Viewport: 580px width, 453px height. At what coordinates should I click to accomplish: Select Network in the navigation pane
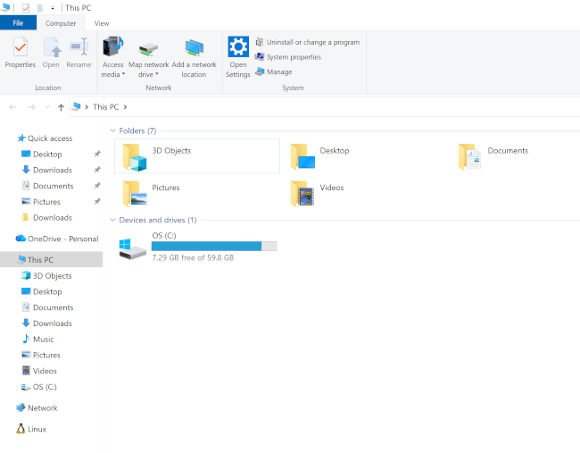(37, 408)
